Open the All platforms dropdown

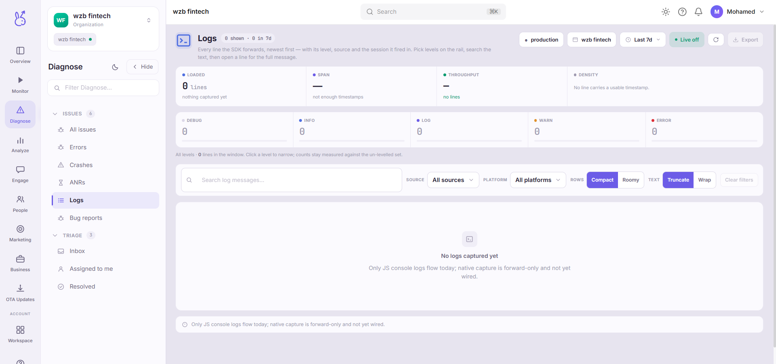[538, 180]
